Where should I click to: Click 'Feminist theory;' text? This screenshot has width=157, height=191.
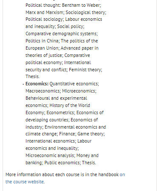(x=86, y=70)
